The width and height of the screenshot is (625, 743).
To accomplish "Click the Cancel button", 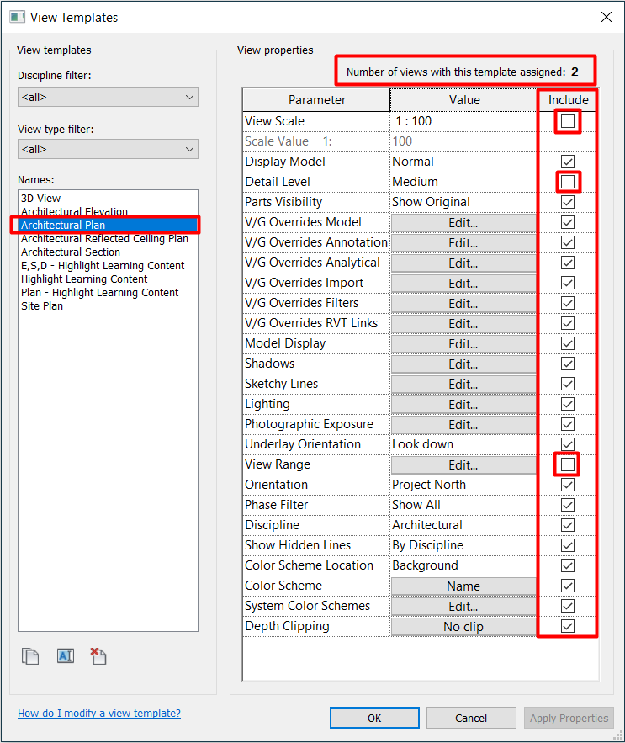I will click(471, 718).
